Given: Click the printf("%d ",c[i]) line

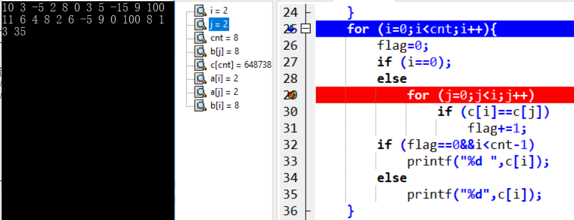Looking at the screenshot, I should (478, 161).
